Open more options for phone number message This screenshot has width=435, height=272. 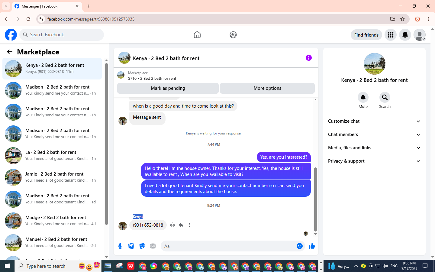(189, 225)
